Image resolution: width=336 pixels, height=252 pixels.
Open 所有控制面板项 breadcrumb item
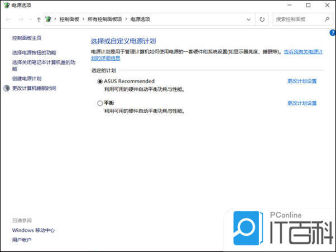(104, 20)
